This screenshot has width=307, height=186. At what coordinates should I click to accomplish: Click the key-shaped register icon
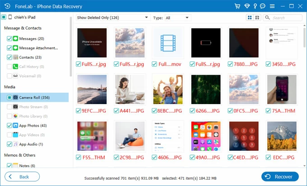click(255, 6)
